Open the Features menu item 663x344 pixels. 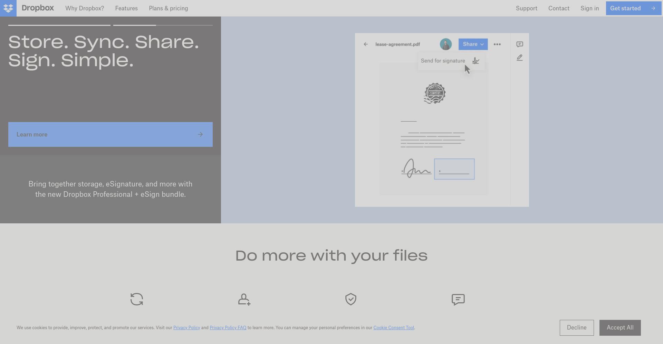point(126,8)
